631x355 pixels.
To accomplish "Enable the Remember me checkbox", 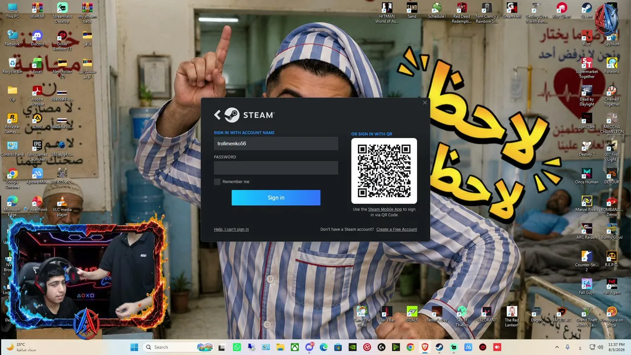I will tap(217, 182).
